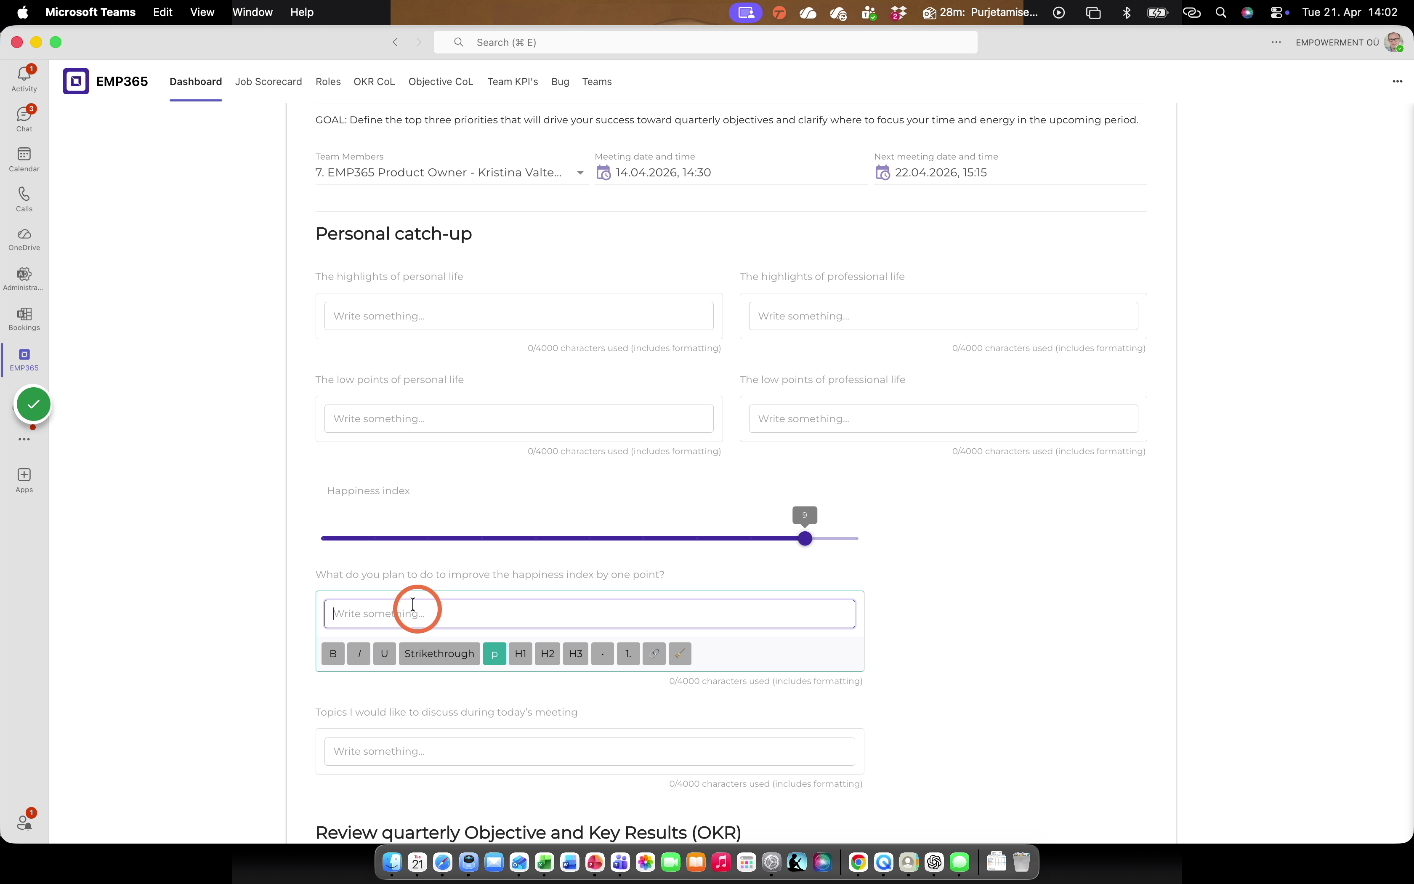This screenshot has height=884, width=1414.
Task: Switch to the Job Scorecard tab
Action: click(268, 82)
